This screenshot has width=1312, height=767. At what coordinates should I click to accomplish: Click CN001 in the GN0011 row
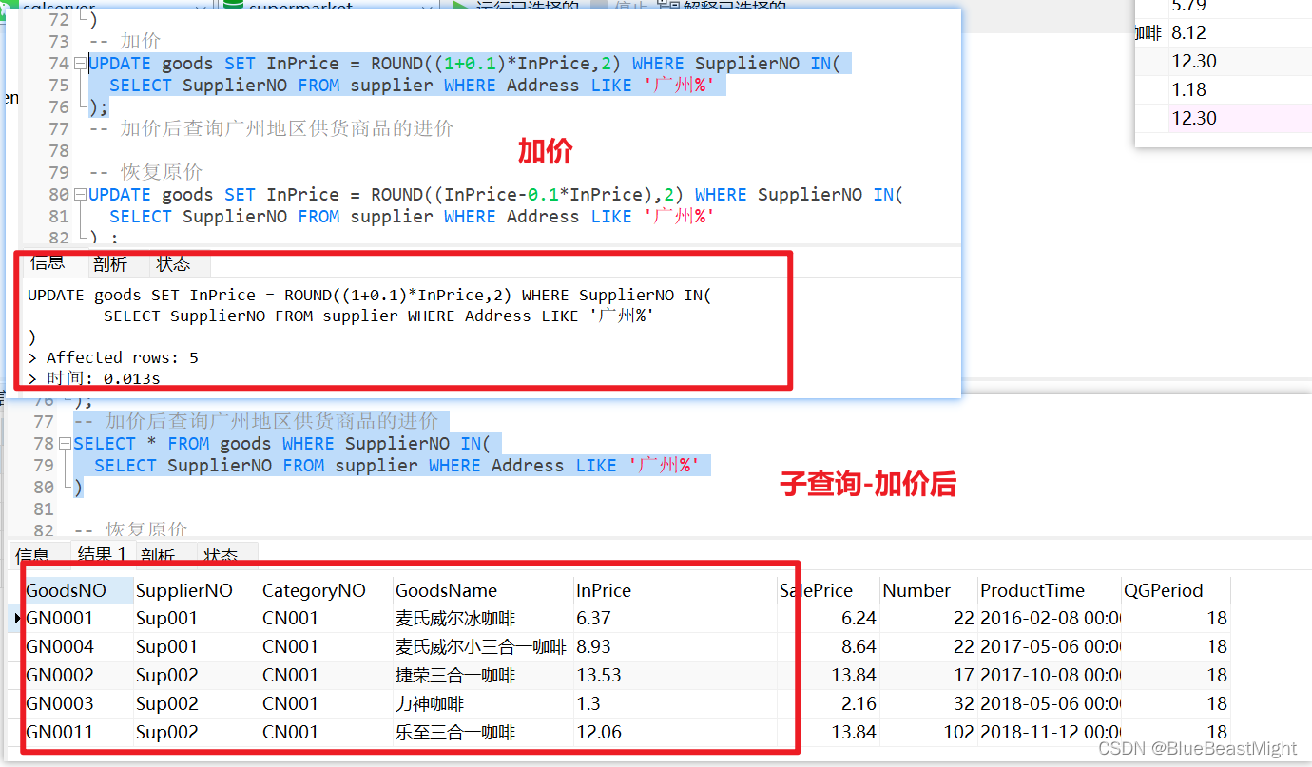tap(327, 733)
